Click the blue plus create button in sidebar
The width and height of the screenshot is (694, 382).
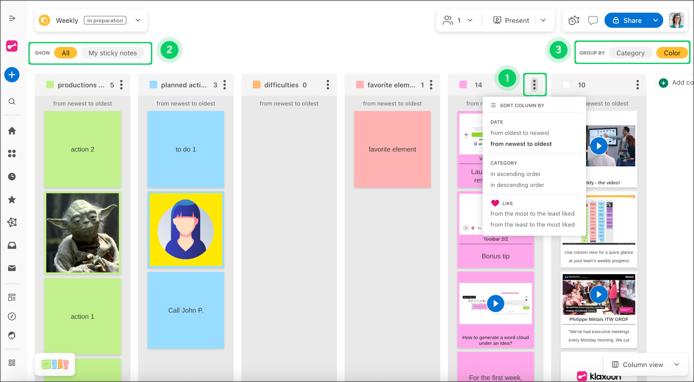tap(12, 75)
